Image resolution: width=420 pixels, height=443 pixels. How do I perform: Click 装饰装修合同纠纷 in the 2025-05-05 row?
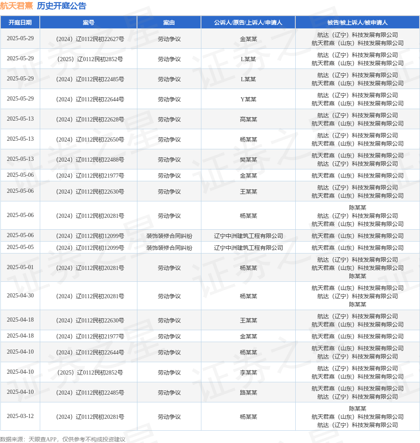[x=169, y=248]
